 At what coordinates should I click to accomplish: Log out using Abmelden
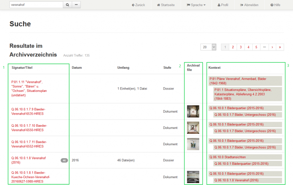point(249,5)
